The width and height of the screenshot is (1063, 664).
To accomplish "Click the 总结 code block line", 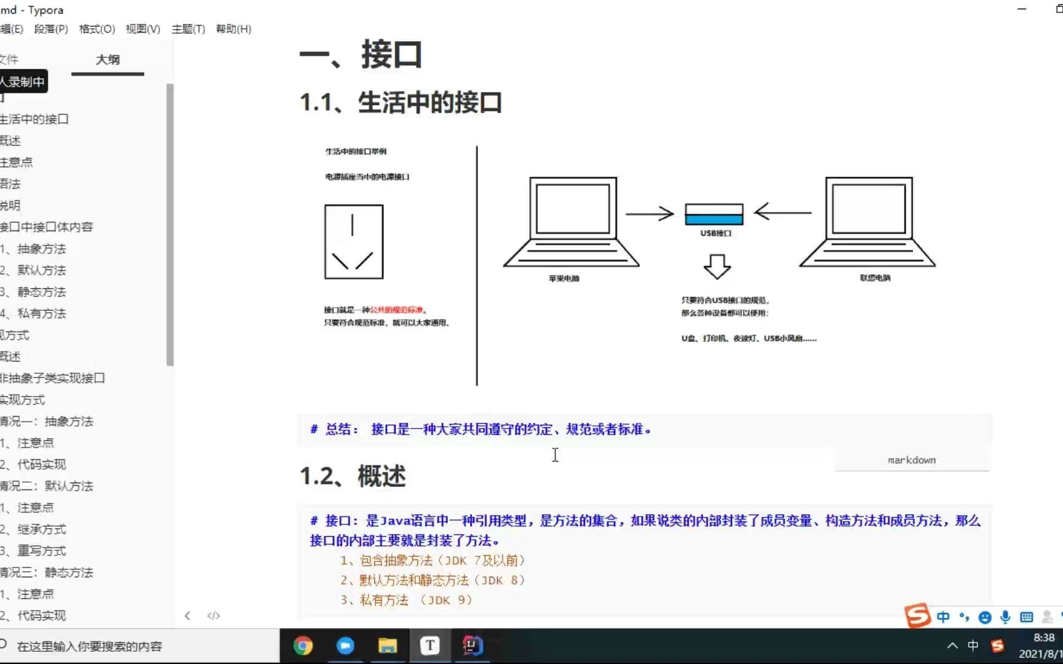I will click(481, 429).
